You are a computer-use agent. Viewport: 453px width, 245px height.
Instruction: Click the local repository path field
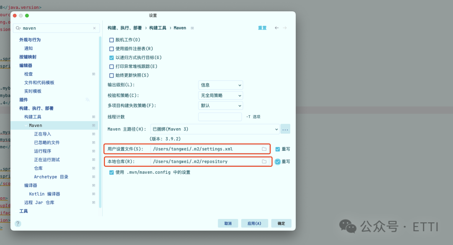tap(209, 162)
